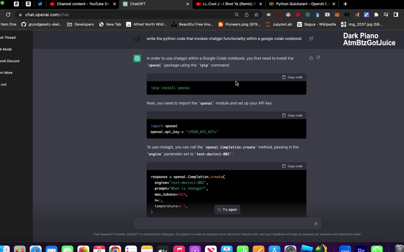Copy code for the pip install block
Screen dimensions: 404x252
[x=292, y=77]
